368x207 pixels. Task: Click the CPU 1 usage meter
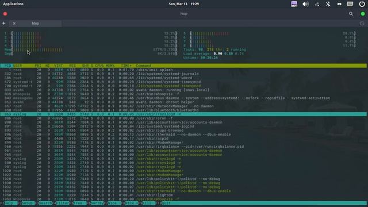90,33
